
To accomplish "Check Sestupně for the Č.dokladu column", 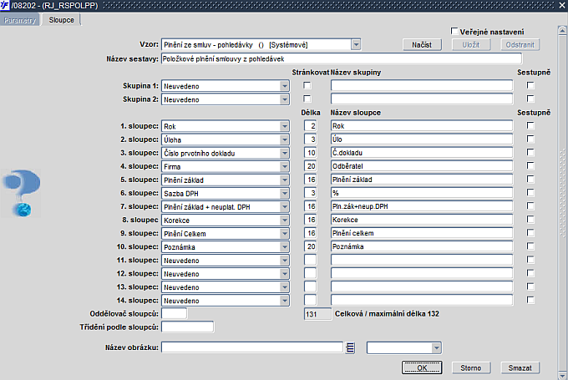I will (x=530, y=153).
